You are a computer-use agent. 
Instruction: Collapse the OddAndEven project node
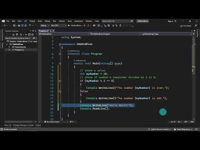(7, 44)
